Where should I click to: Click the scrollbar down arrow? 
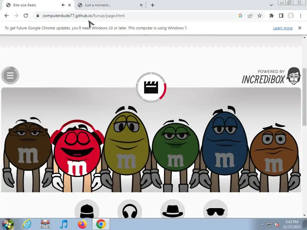point(305,215)
